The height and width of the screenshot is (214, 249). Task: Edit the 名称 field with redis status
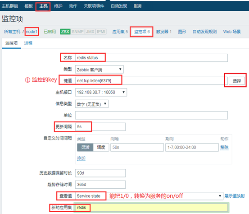coord(151,58)
